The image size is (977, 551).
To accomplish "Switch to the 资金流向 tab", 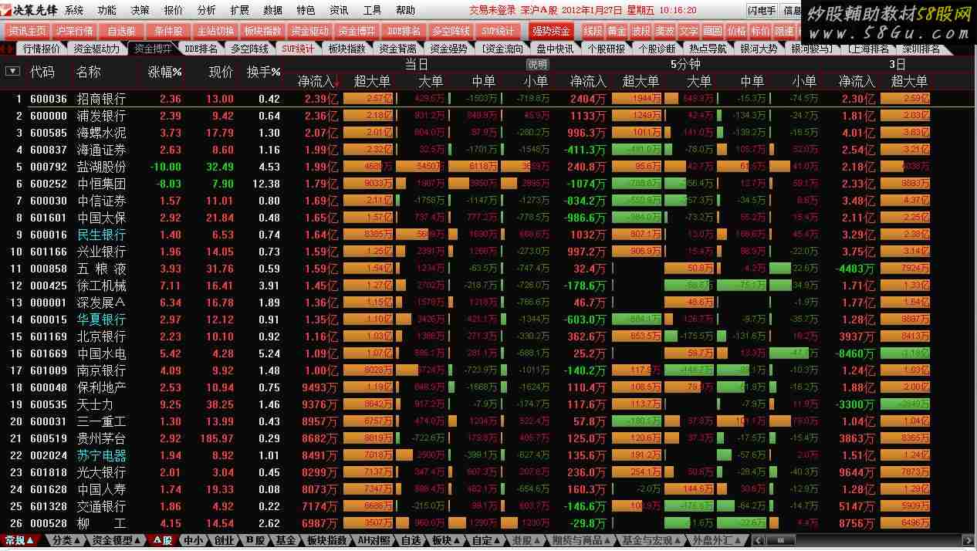I will point(502,49).
